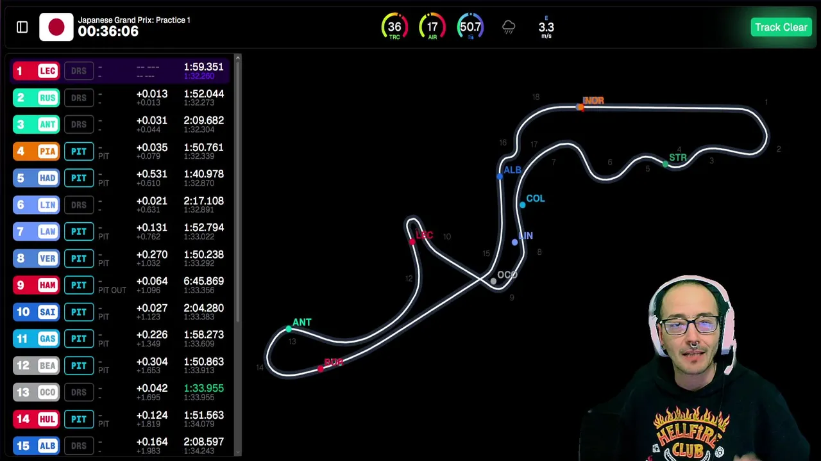Click the PIT badge in HAM's row
Image resolution: width=821 pixels, height=461 pixels.
[x=79, y=285]
